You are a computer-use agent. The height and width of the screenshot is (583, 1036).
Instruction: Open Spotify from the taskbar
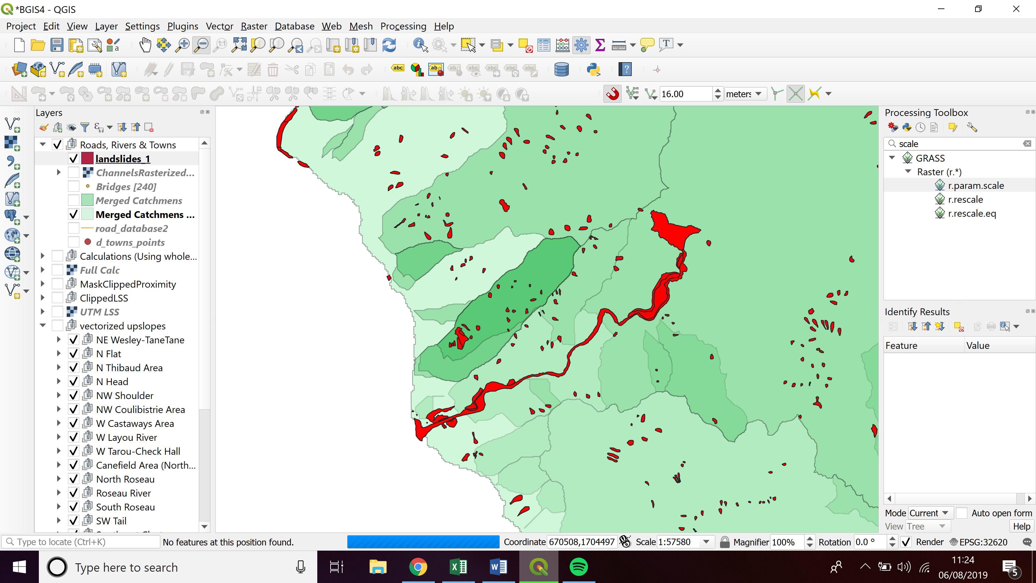pyautogui.click(x=578, y=567)
